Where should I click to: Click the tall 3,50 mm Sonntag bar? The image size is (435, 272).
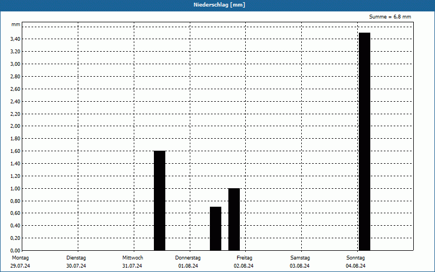pyautogui.click(x=364, y=141)
